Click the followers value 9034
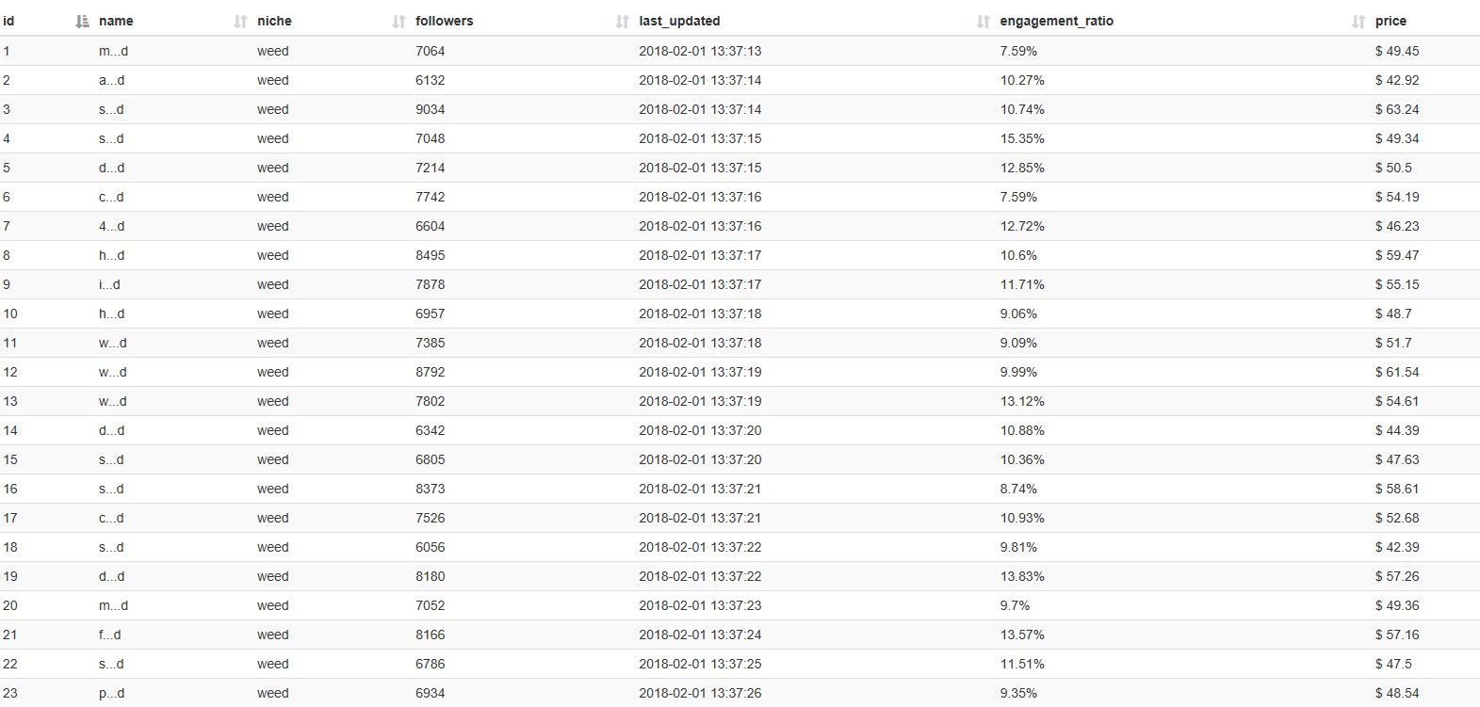This screenshot has height=707, width=1480. pyautogui.click(x=431, y=109)
